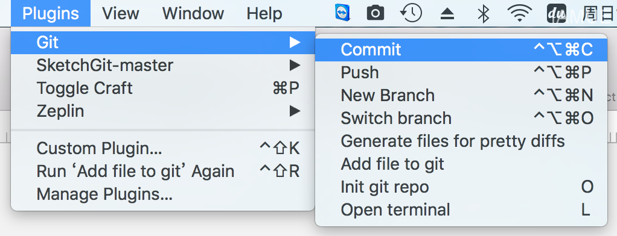Open the Time Machine menu bar icon
The image size is (617, 236).
point(411,13)
